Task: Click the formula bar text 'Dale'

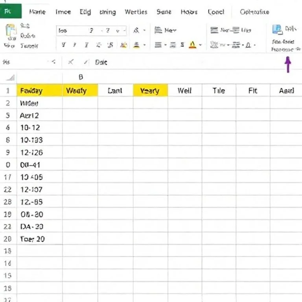Action: (101, 62)
